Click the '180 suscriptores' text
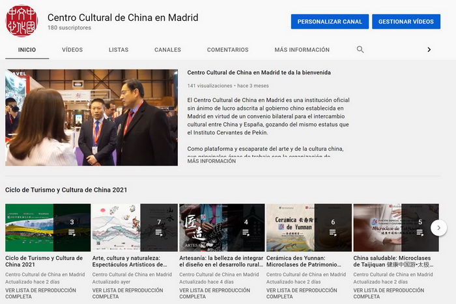This screenshot has width=456, height=304. (69, 28)
